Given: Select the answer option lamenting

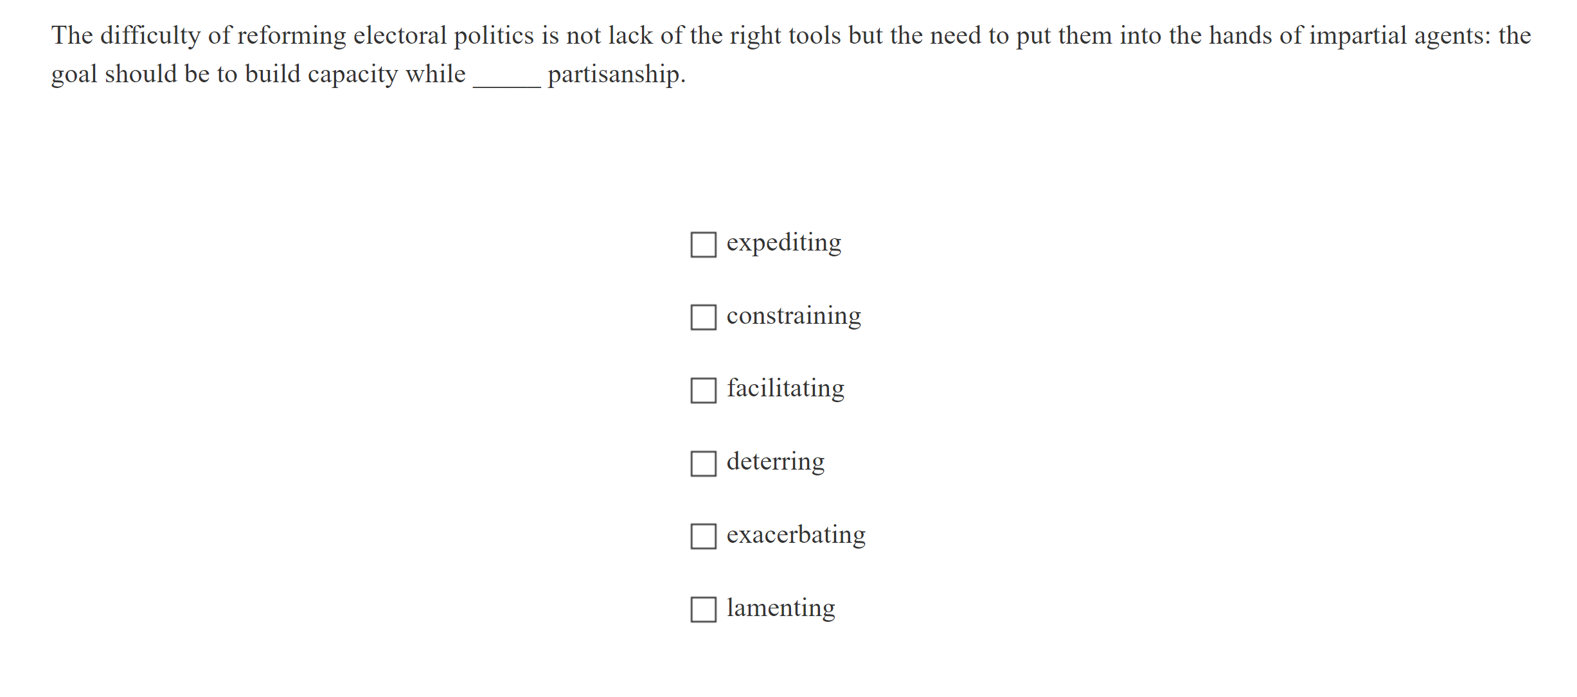Looking at the screenshot, I should (x=704, y=609).
